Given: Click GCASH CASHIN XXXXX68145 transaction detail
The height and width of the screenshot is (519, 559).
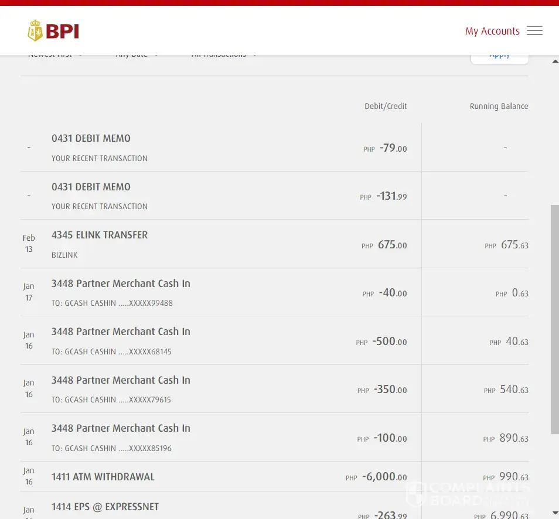Looking at the screenshot, I should click(111, 351).
